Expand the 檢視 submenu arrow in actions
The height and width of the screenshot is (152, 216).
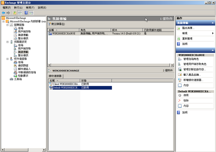(x=213, y=33)
